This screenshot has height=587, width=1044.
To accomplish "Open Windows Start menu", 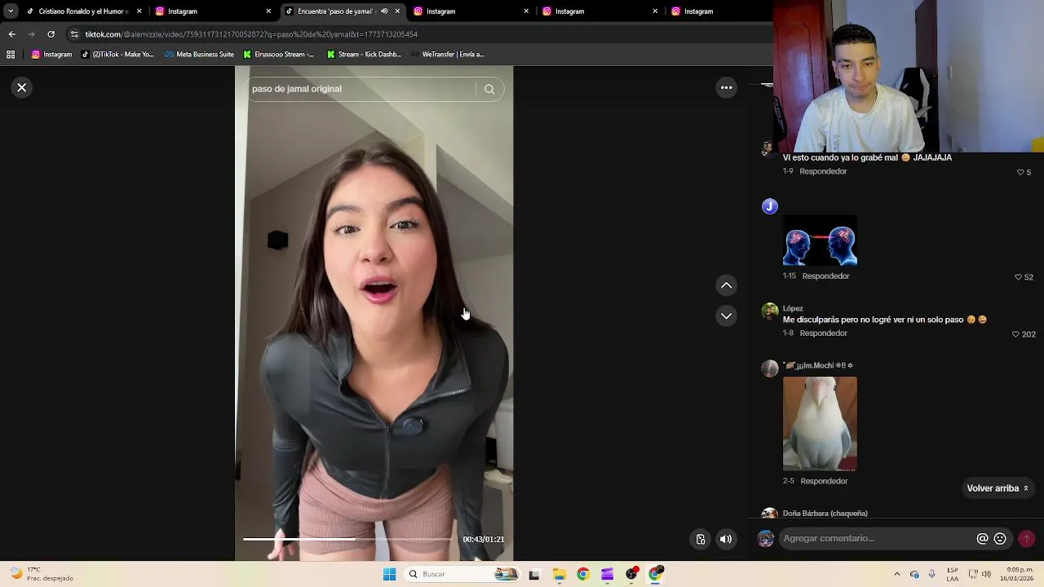I will pyautogui.click(x=389, y=574).
